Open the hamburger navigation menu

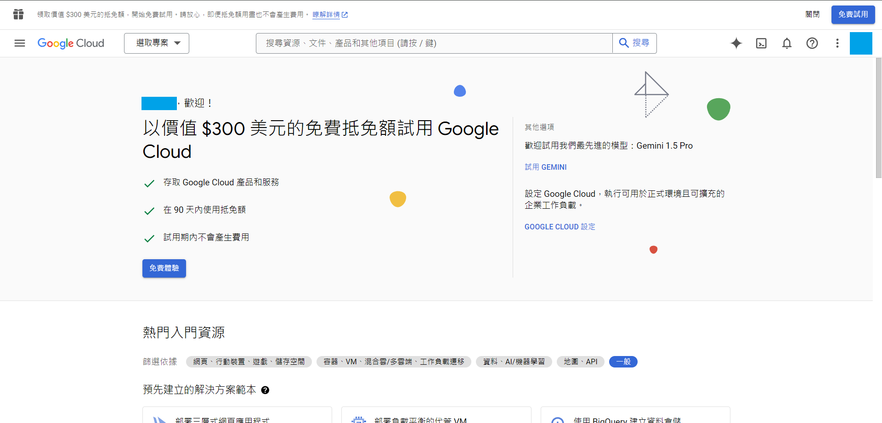(20, 43)
